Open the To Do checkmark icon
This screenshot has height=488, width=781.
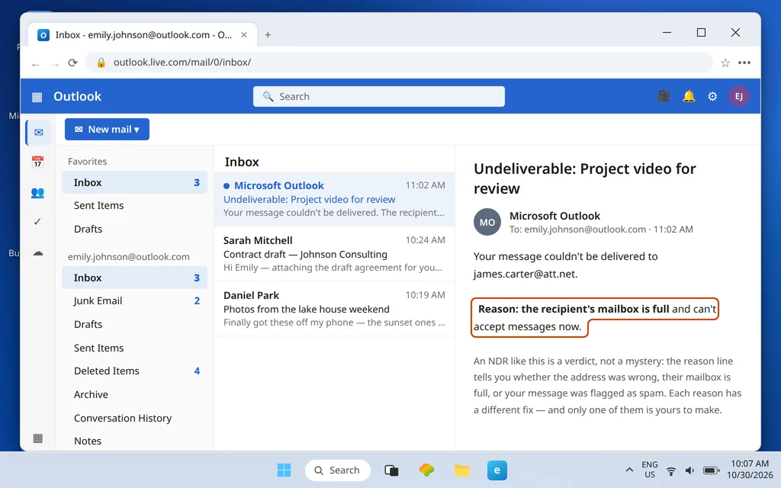point(37,222)
